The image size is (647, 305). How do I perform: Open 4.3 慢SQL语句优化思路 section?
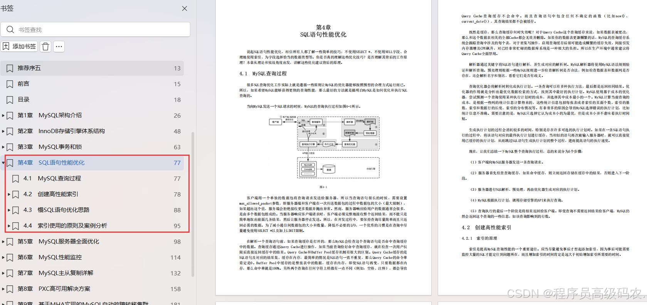point(56,210)
